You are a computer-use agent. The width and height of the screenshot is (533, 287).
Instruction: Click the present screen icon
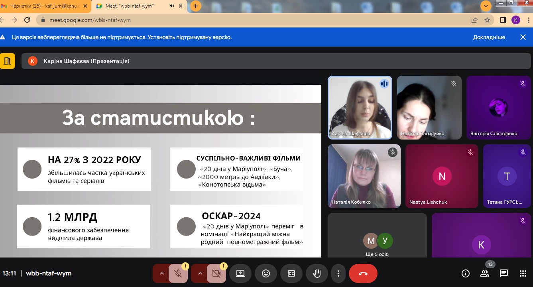[x=240, y=273]
